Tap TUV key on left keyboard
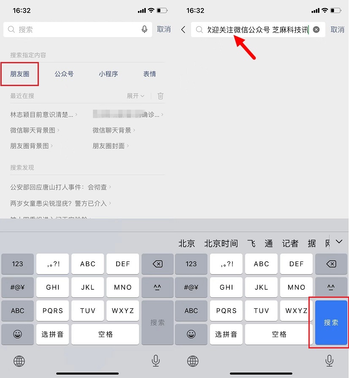 point(87,310)
